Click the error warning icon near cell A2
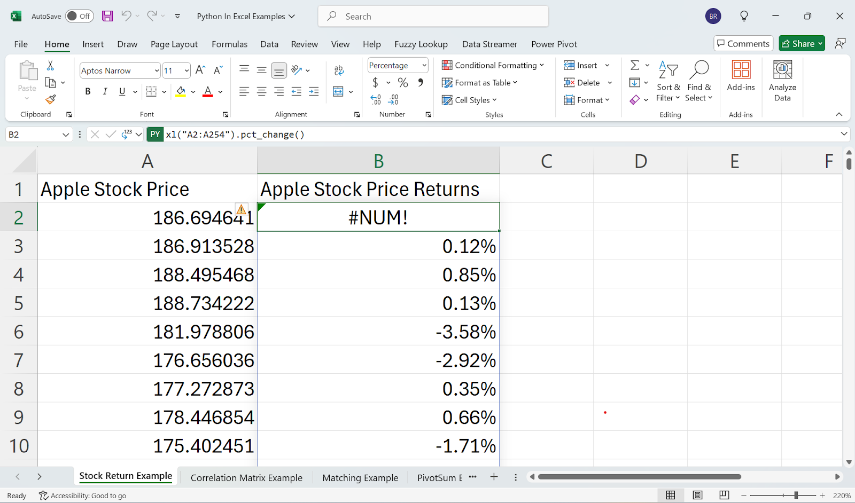The height and width of the screenshot is (503, 855). coord(242,209)
